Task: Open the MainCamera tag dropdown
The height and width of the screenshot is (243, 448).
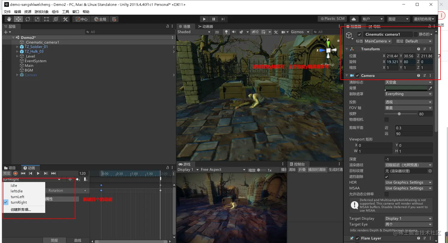Action: pyautogui.click(x=378, y=41)
